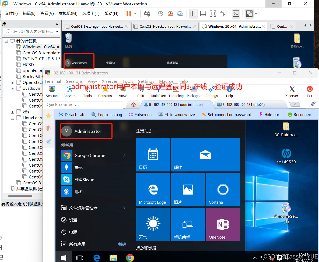The height and width of the screenshot is (262, 319).
Task: Click Detach tab in the RDP bar
Action: point(71,114)
